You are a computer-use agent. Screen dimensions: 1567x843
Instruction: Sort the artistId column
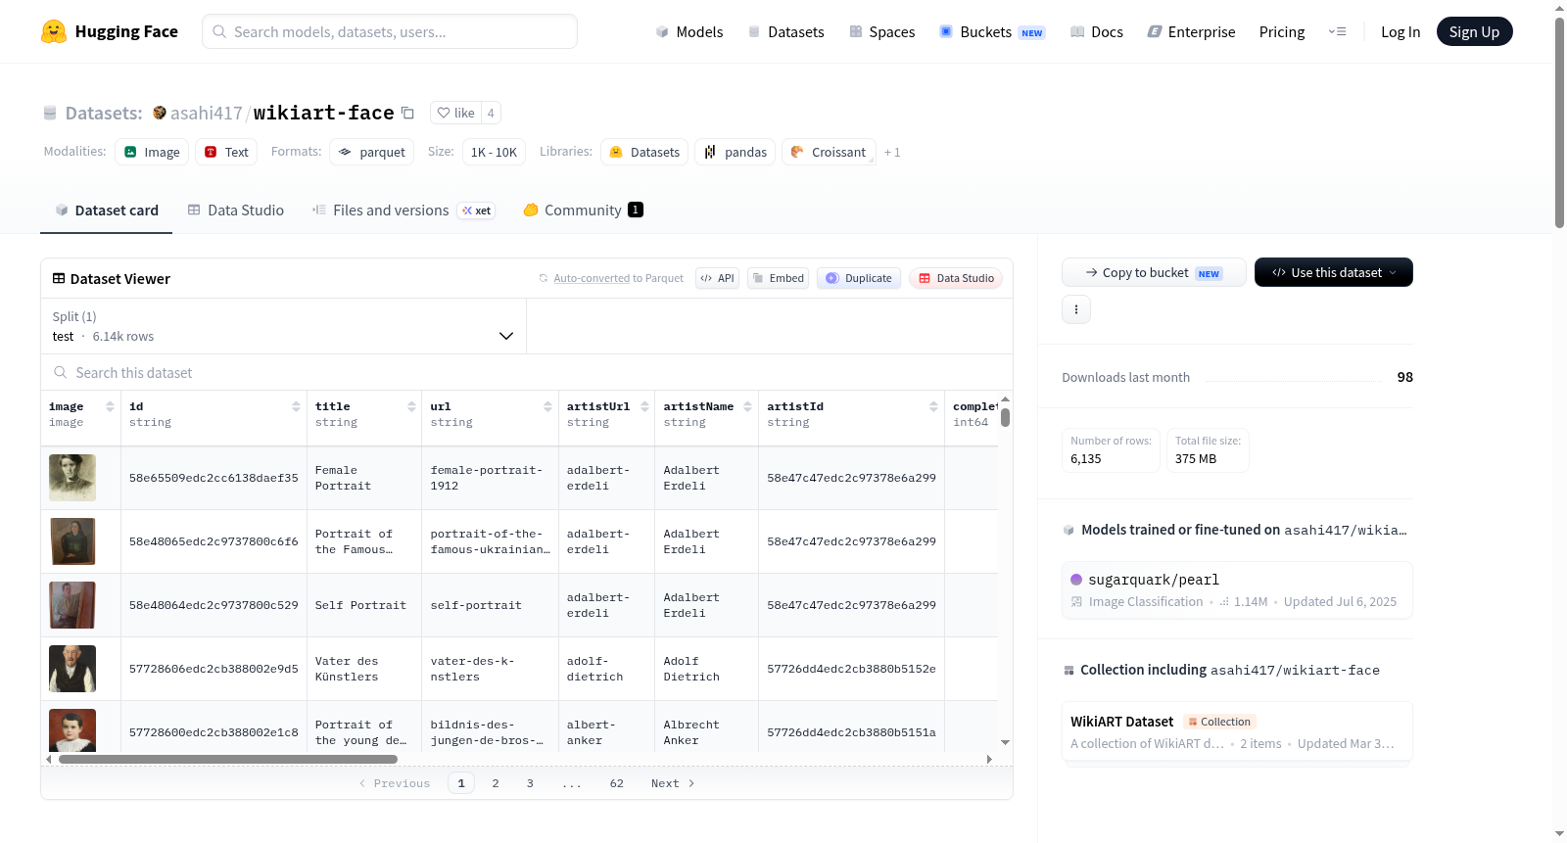click(x=933, y=406)
